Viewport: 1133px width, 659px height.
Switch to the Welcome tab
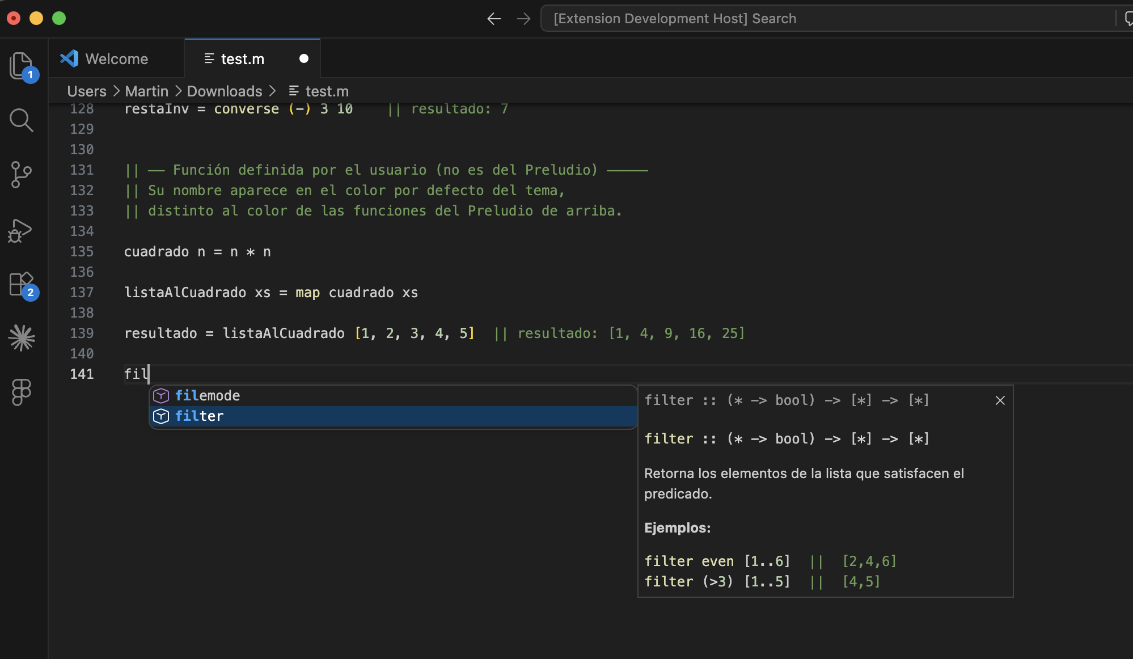pos(116,58)
